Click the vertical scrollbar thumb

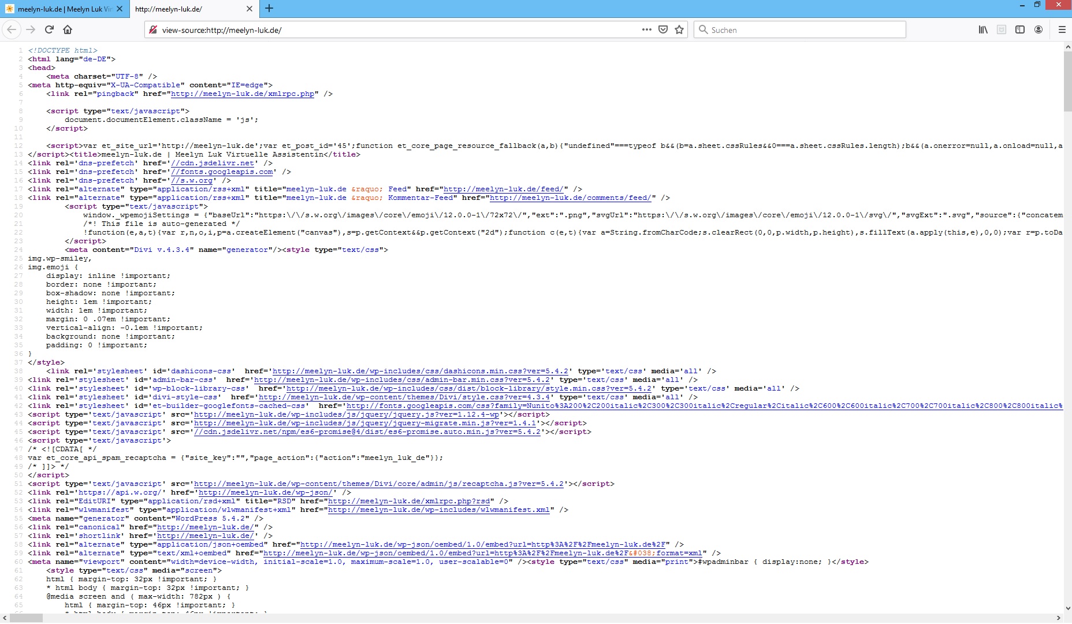click(x=1067, y=82)
